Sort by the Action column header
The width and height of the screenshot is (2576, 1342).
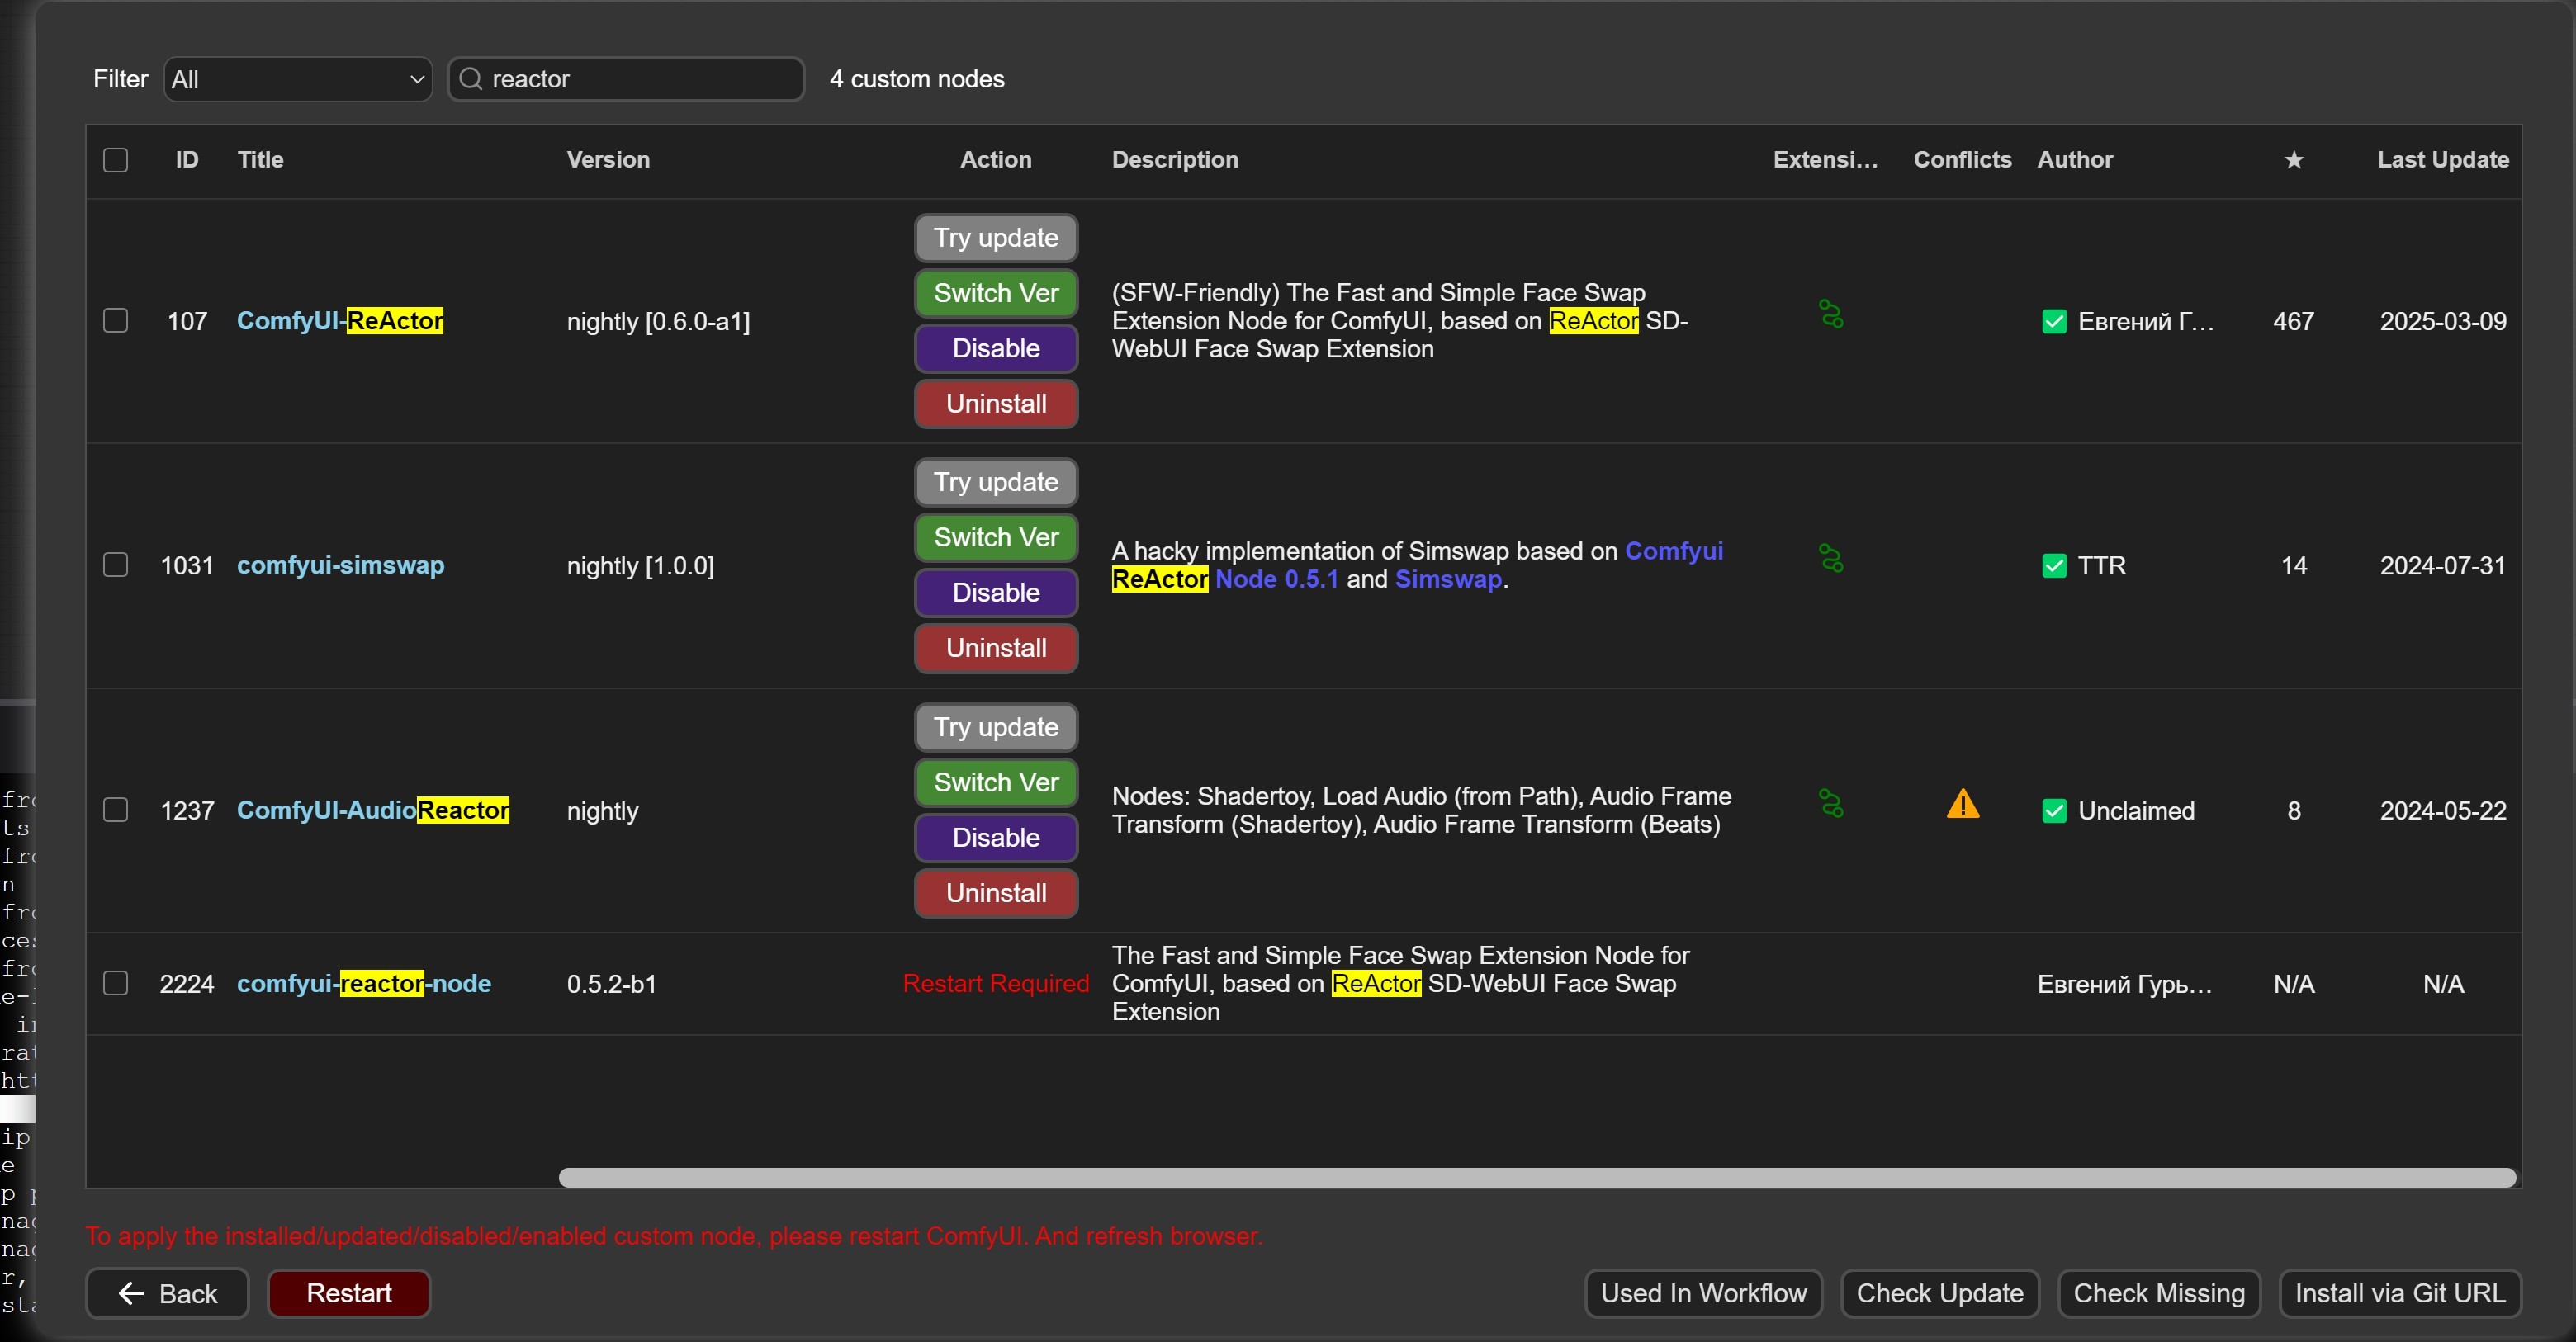pos(996,160)
